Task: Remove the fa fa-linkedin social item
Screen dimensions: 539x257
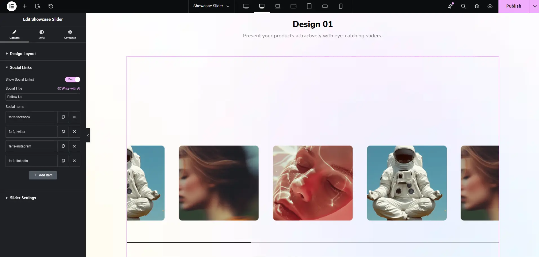Action: (74, 161)
